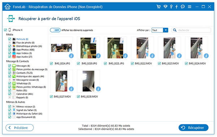The image size is (217, 137).
Task: Show info for IMG_0227.MOV
Action: pos(71,89)
